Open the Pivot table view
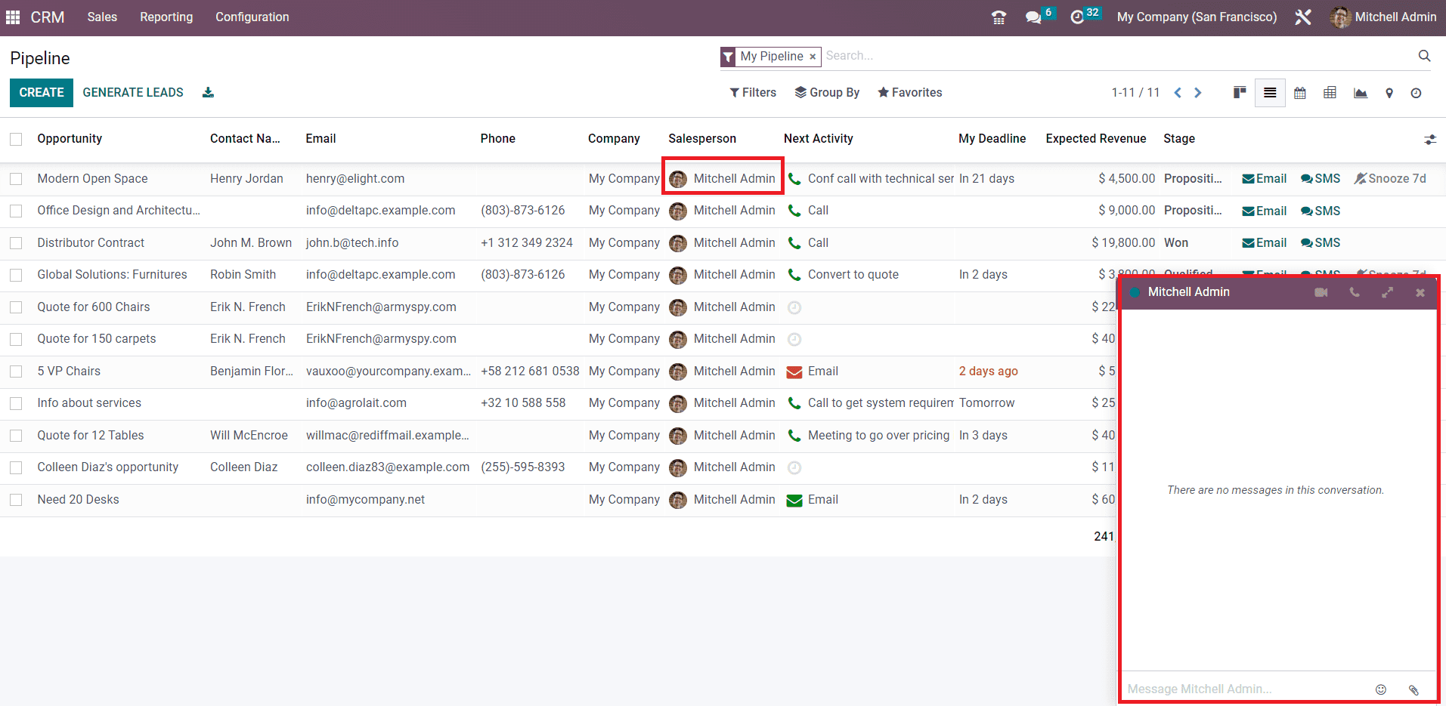Screen dimensions: 1446x706 pos(1330,93)
